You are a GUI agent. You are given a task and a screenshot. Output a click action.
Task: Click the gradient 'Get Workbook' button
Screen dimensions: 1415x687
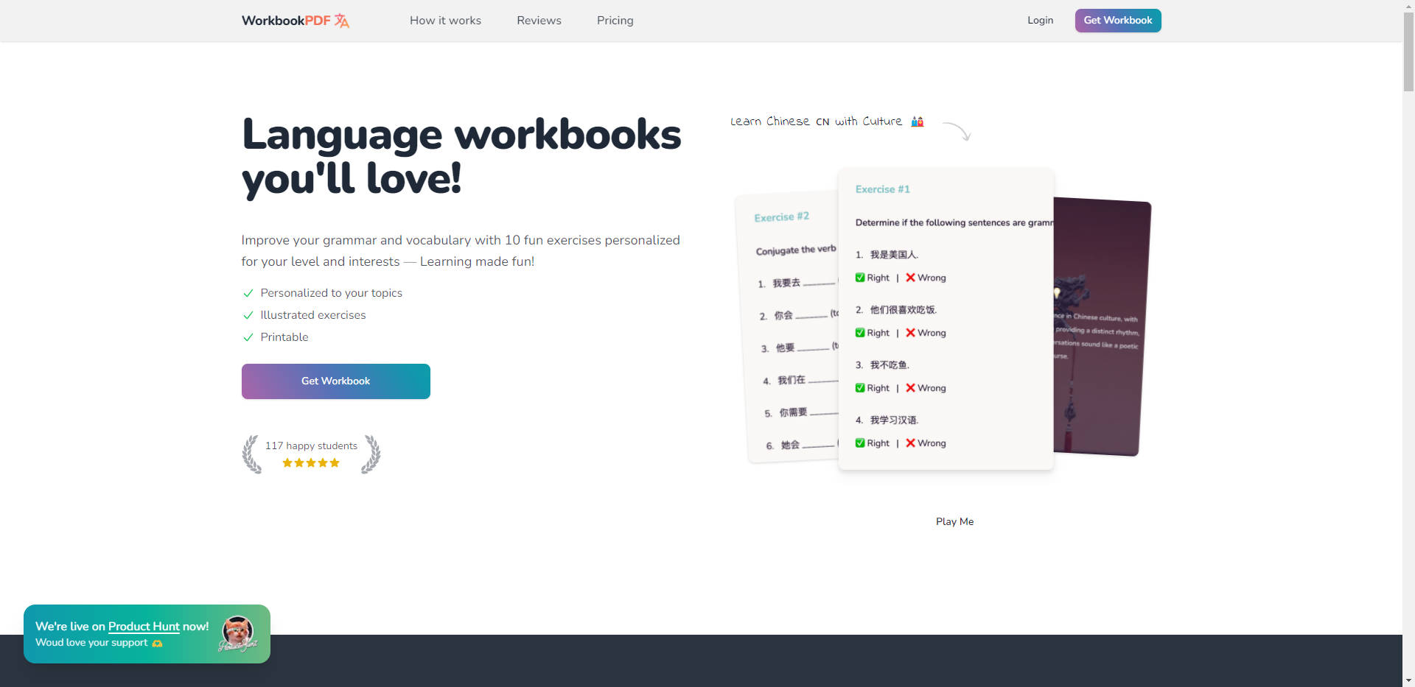335,381
